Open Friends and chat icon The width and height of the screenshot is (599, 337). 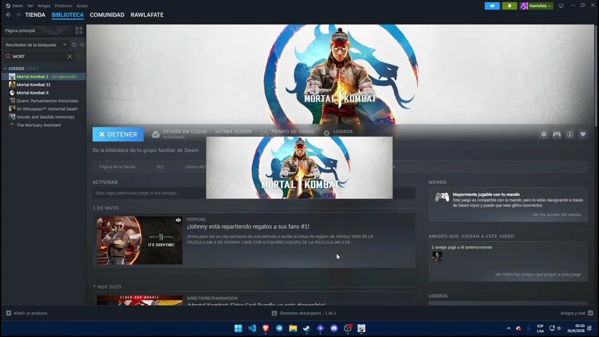[591, 313]
